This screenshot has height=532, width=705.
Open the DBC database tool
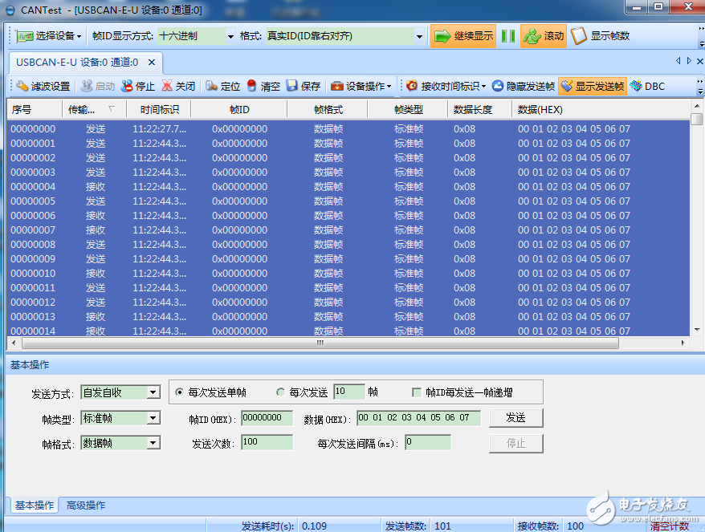tap(646, 86)
